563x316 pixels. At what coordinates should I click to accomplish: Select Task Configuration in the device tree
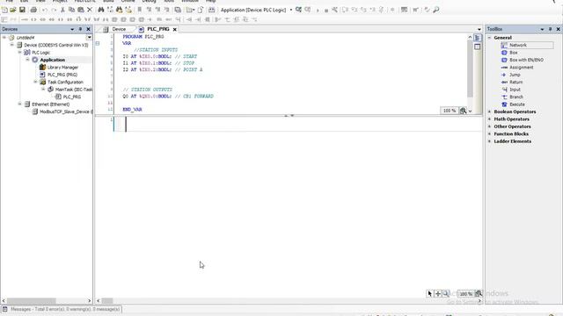coord(65,82)
